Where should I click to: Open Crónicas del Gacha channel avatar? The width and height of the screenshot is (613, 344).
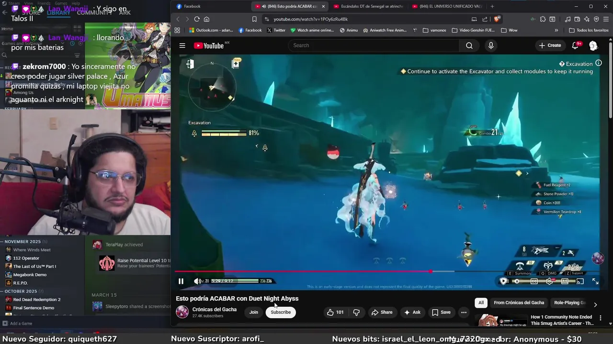182,312
